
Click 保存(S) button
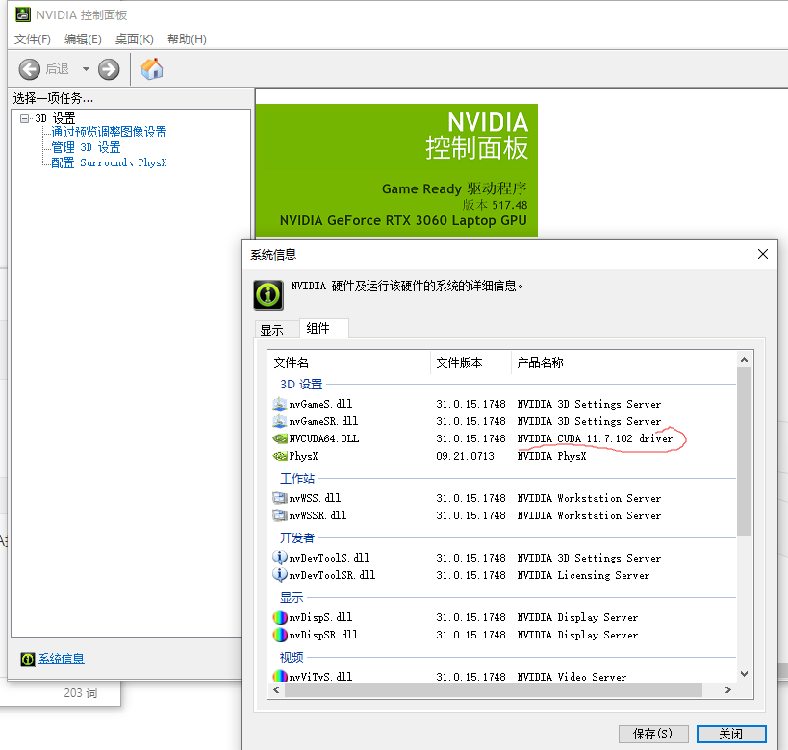652,734
